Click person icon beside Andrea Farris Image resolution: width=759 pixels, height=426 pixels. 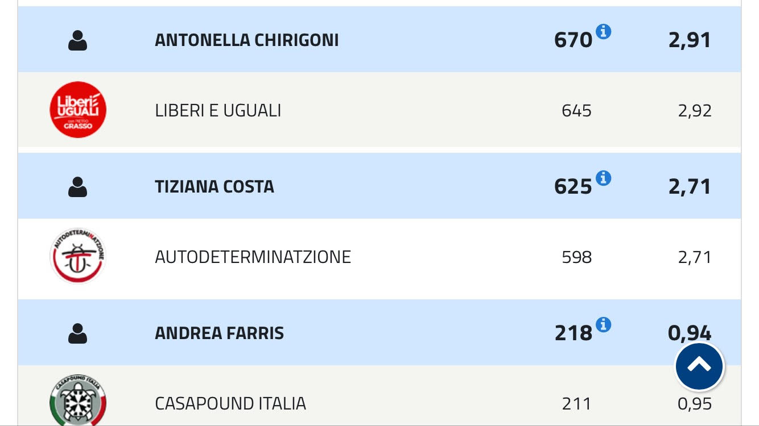[x=78, y=333]
